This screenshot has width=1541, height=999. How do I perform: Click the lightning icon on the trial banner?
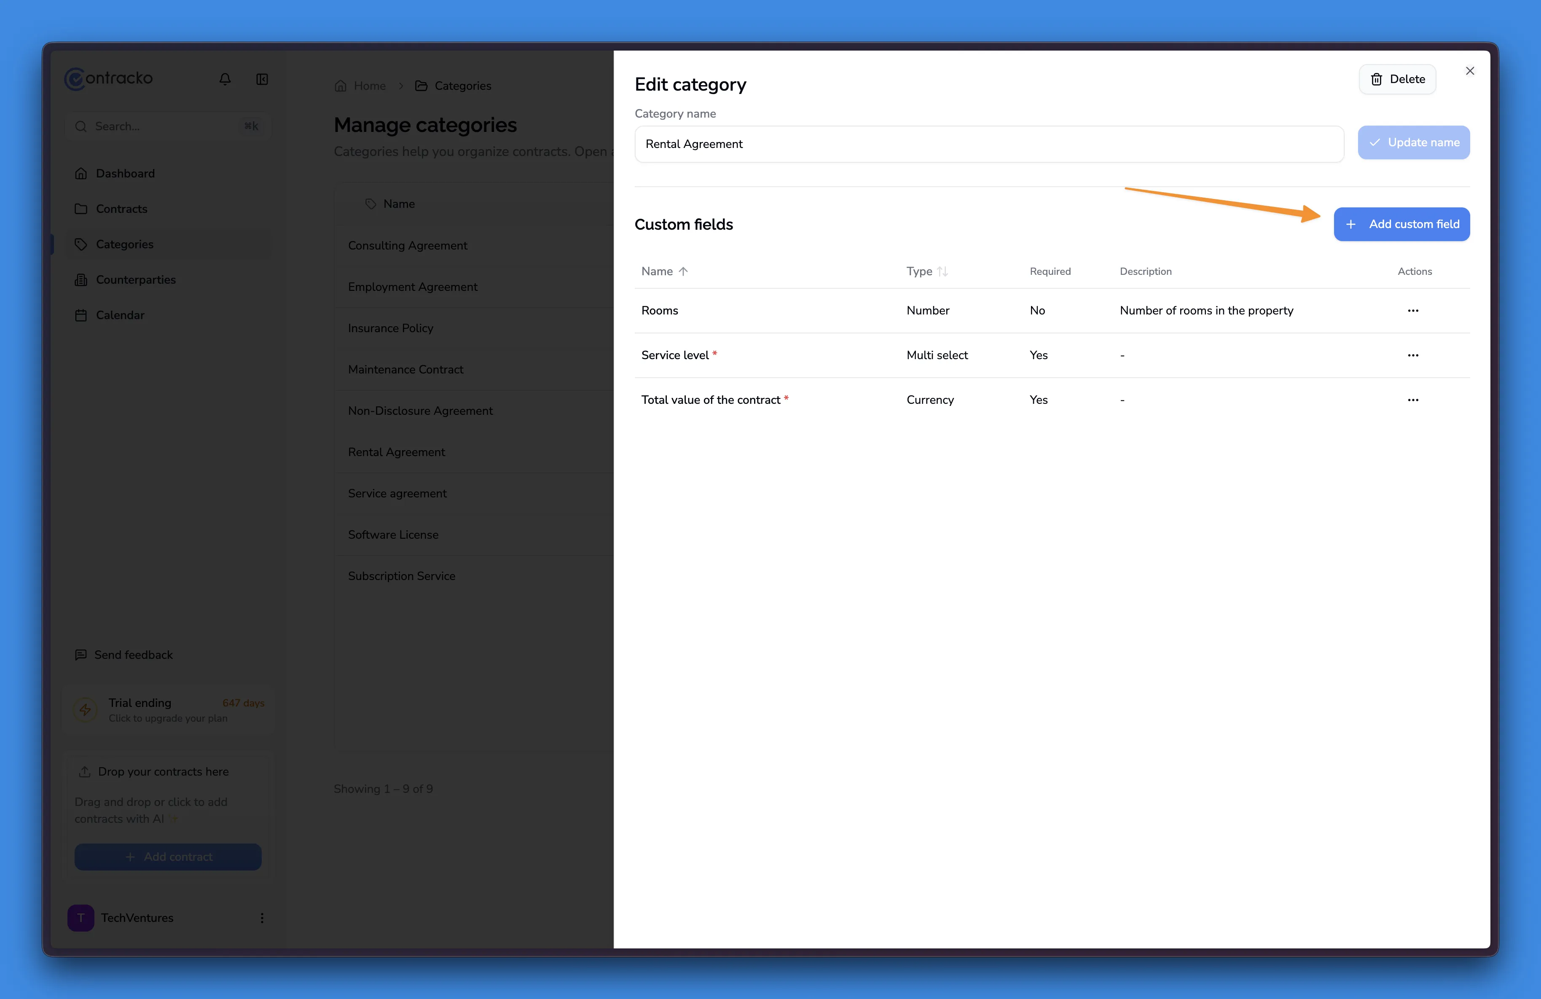pos(86,709)
